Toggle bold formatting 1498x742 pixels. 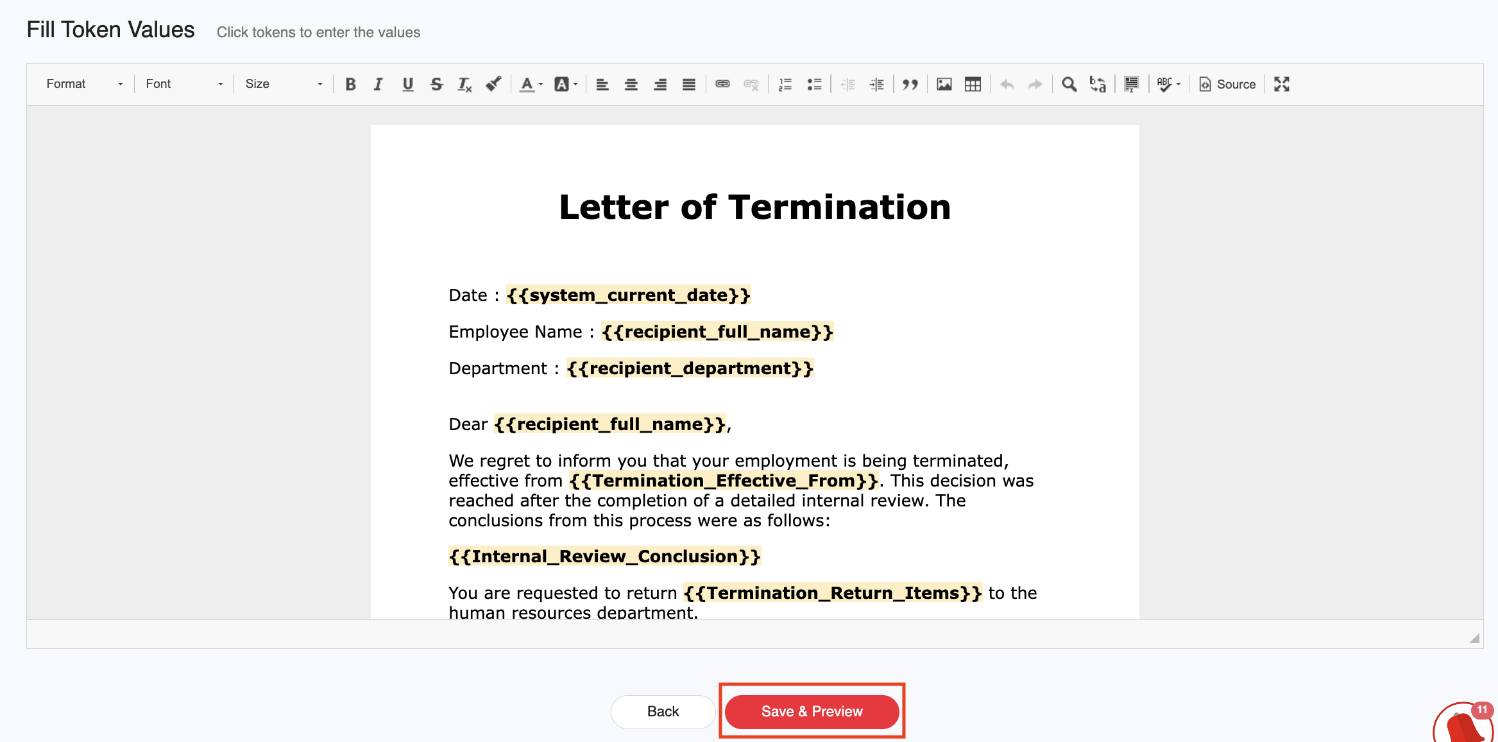pos(350,84)
